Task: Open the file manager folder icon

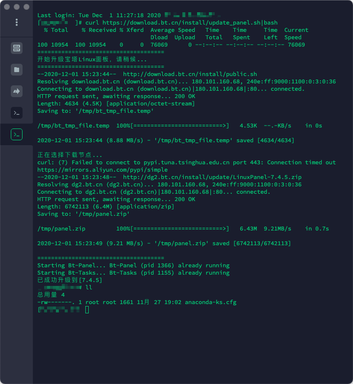Action: pyautogui.click(x=17, y=70)
